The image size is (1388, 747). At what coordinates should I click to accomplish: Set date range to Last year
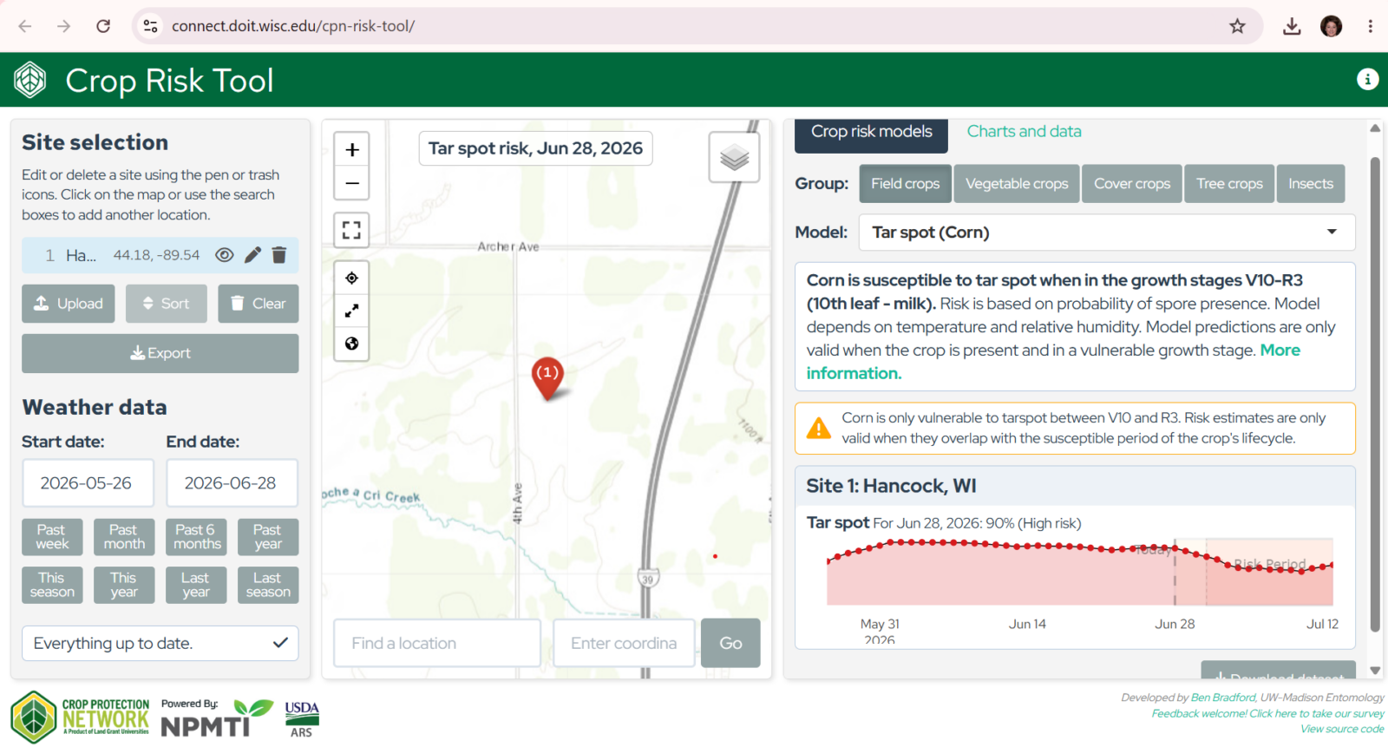(196, 585)
